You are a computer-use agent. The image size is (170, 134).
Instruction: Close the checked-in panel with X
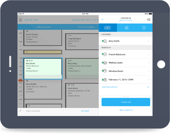(102, 19)
